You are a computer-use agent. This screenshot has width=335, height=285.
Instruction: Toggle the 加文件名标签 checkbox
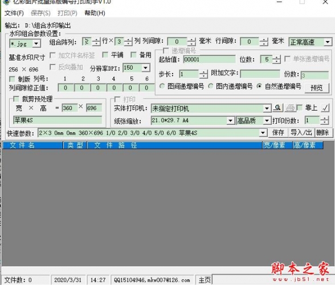pyautogui.click(x=52, y=55)
